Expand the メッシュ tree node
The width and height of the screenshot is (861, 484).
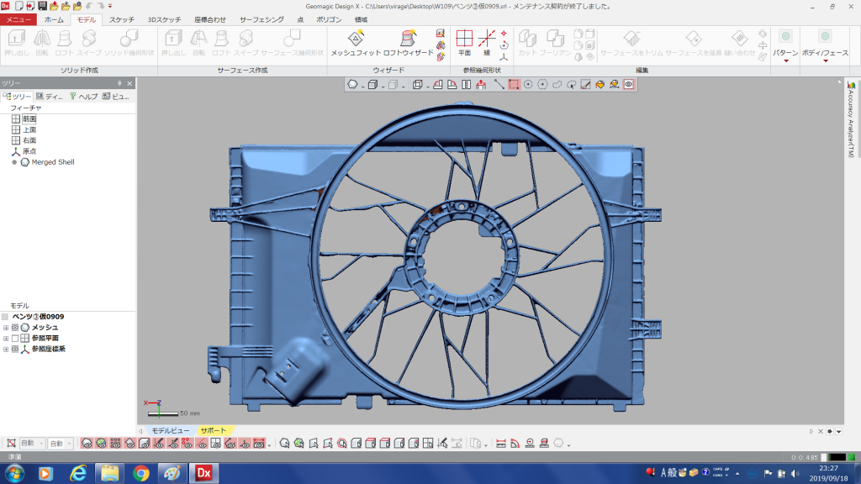tap(6, 328)
